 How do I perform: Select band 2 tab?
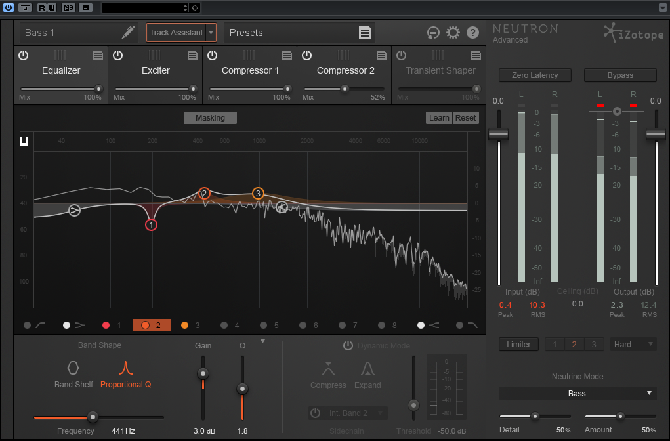tap(152, 325)
